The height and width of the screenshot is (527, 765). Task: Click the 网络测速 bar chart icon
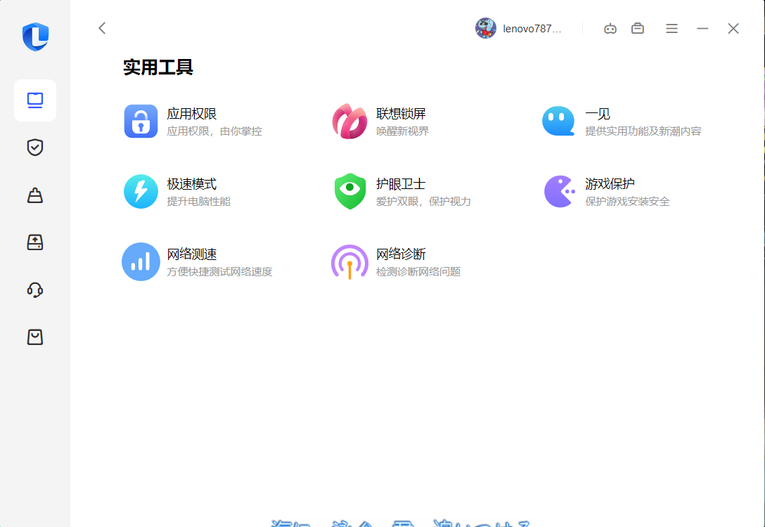(x=141, y=262)
